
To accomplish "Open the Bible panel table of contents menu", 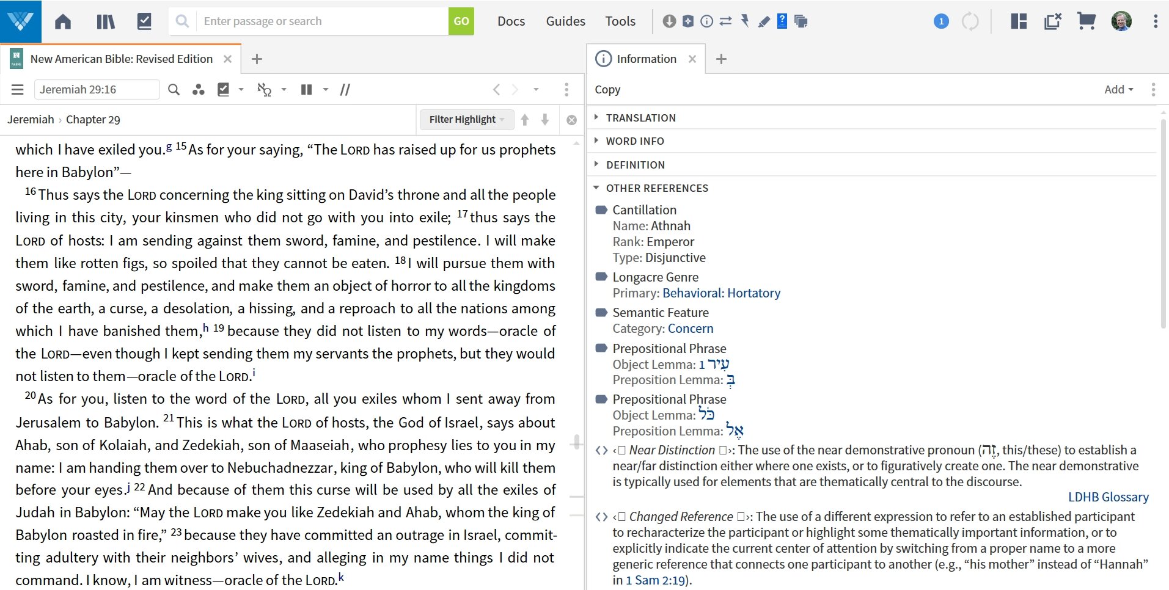I will 18,90.
